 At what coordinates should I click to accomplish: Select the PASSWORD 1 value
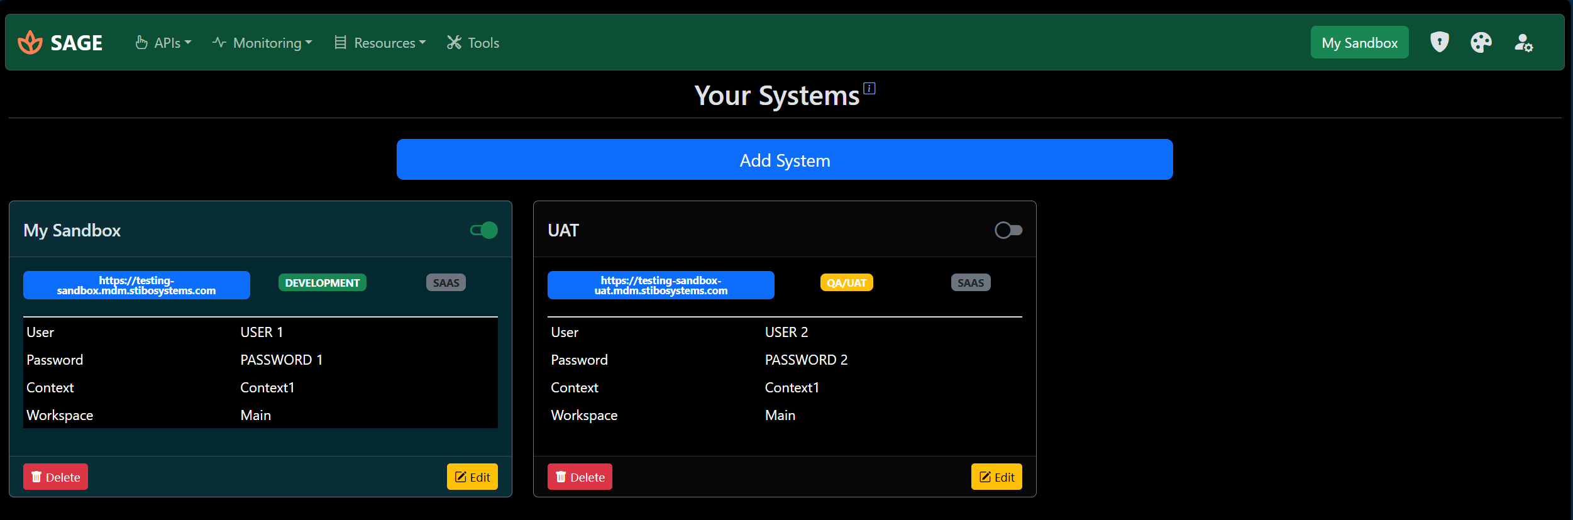click(281, 360)
